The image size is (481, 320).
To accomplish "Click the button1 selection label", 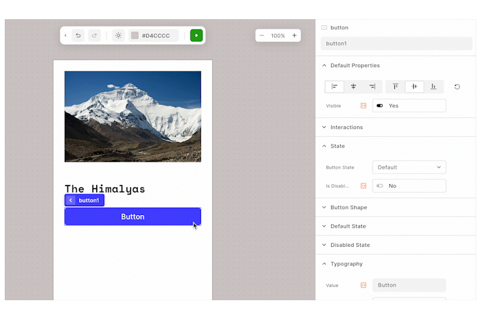I will pos(89,201).
